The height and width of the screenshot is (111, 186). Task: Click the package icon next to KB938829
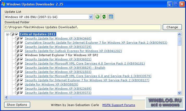[17, 68]
